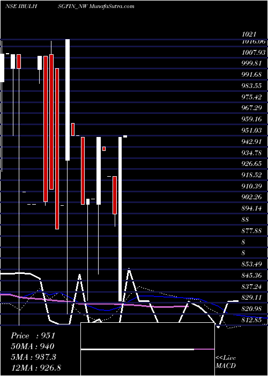
Task: Select the 837.24 price level
Action: (x=251, y=286)
